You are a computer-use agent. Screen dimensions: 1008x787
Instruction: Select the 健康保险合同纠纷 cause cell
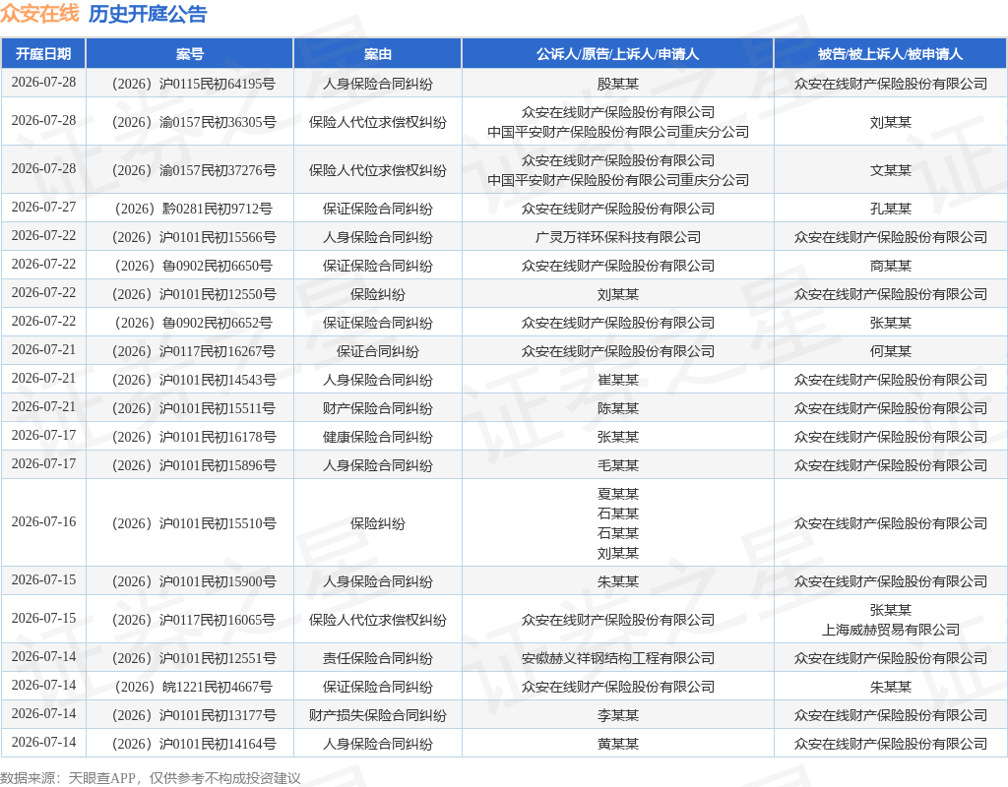point(377,437)
